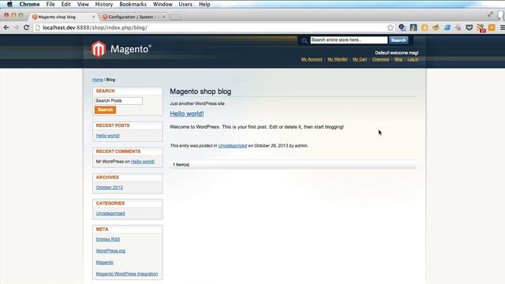Open the Chrome application menu

pyautogui.click(x=29, y=4)
